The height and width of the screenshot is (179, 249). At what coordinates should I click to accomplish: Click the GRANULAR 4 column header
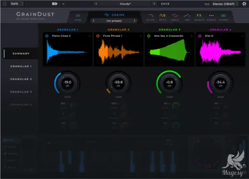coord(220,30)
